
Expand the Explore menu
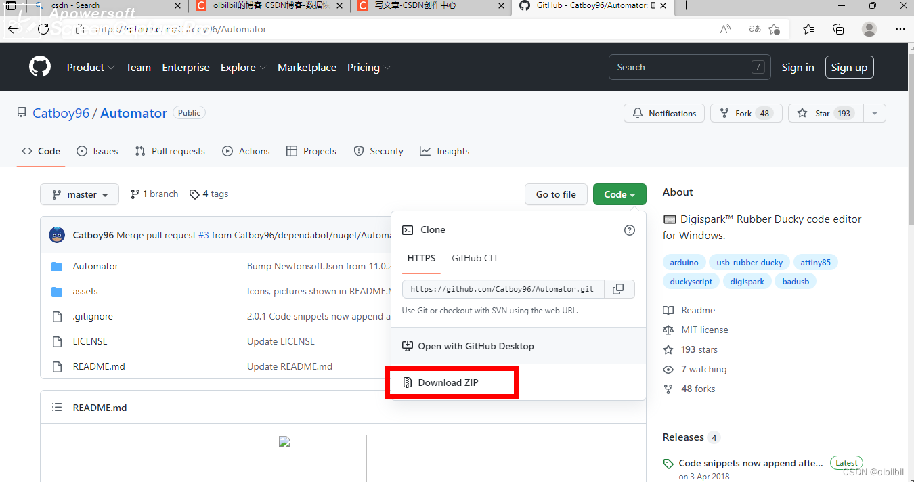click(243, 67)
